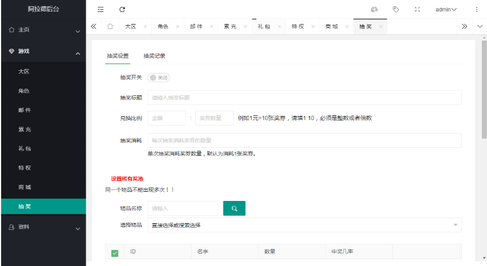Switch to the 大区 tab
The height and width of the screenshot is (266, 487).
[131, 26]
